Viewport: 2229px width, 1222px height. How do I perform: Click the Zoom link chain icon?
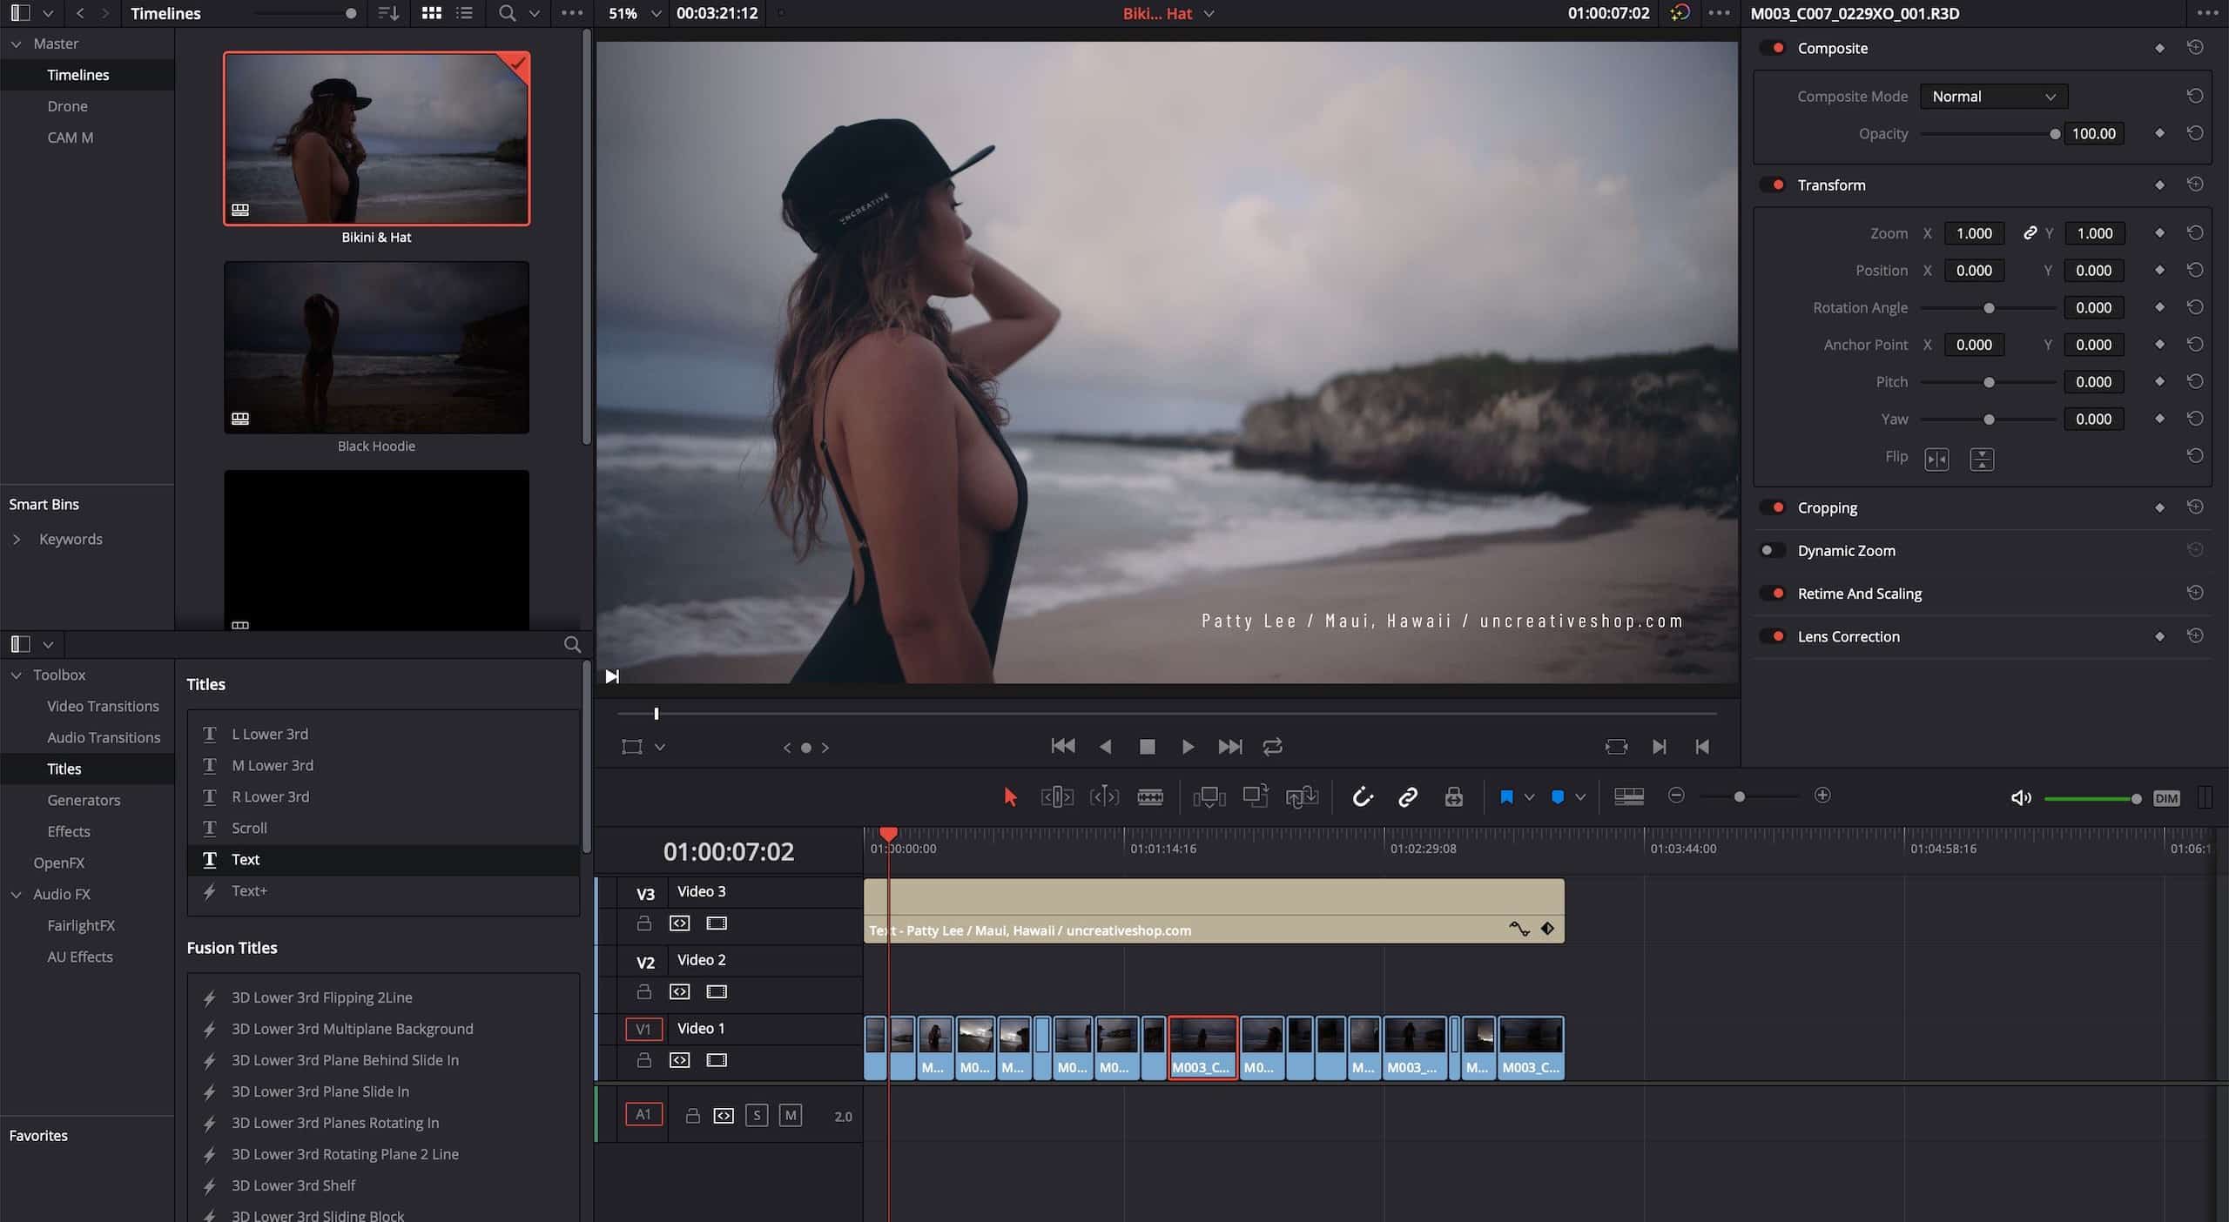tap(2030, 232)
